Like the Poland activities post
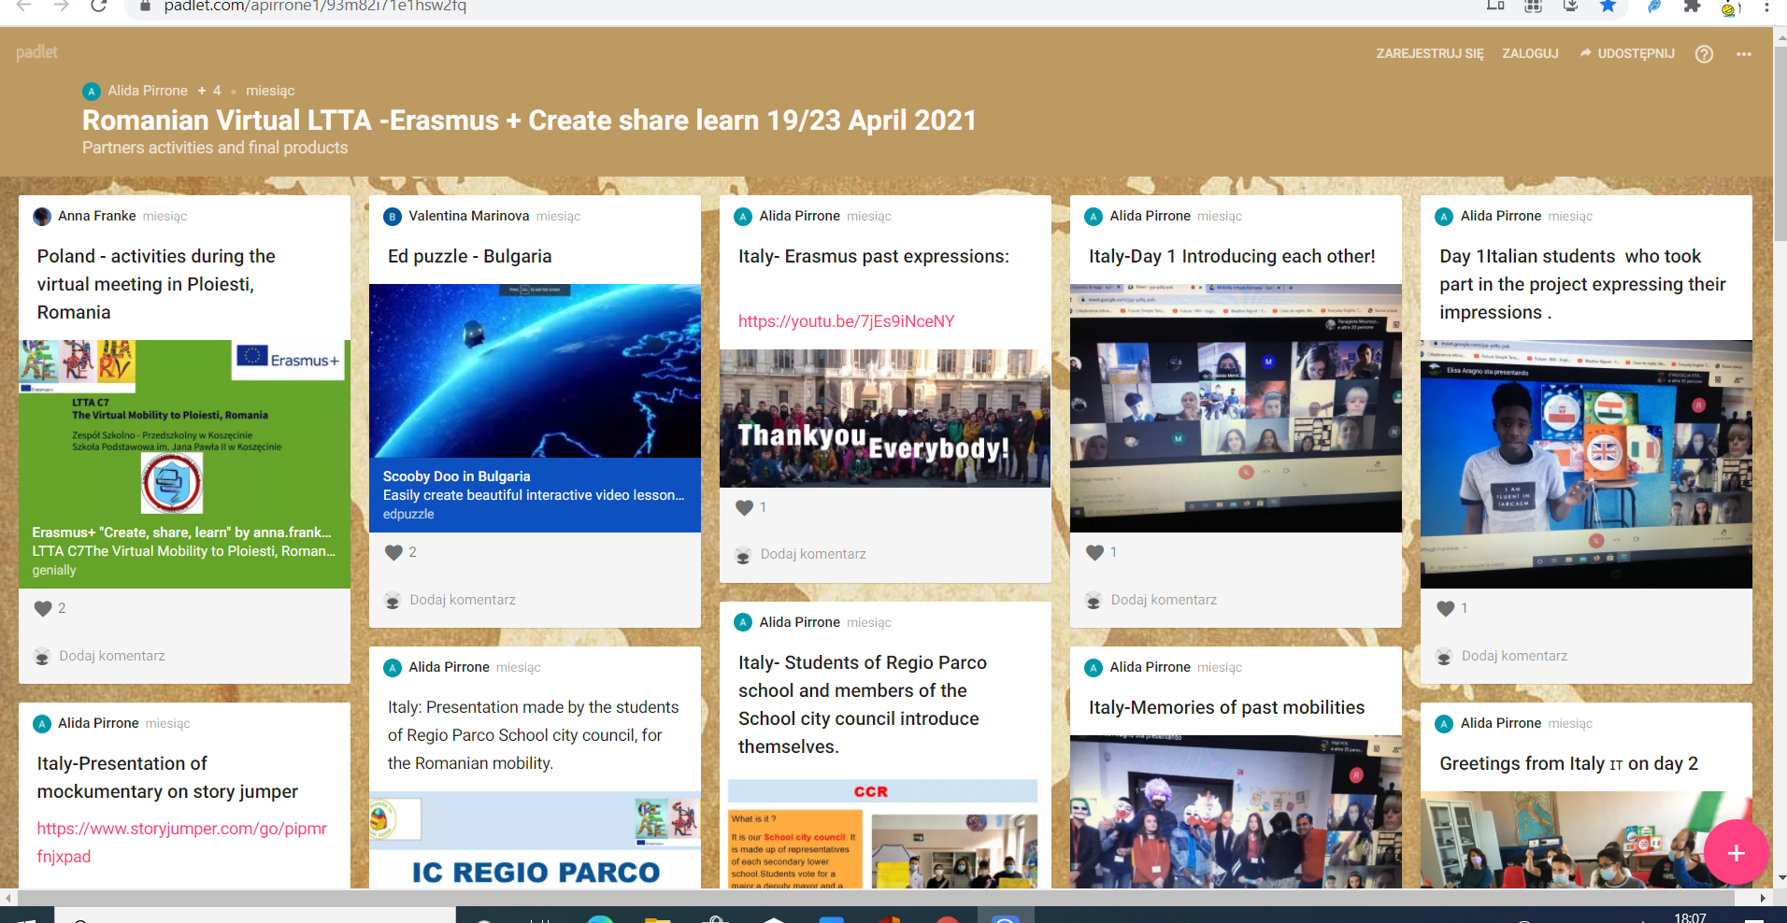1787x923 pixels. coord(43,608)
